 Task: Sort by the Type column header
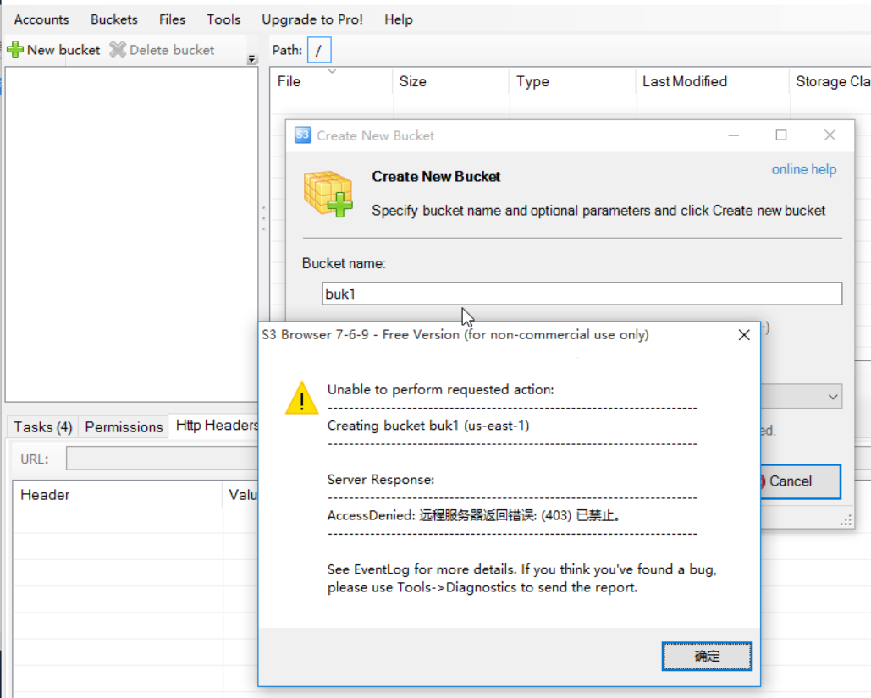coord(573,81)
